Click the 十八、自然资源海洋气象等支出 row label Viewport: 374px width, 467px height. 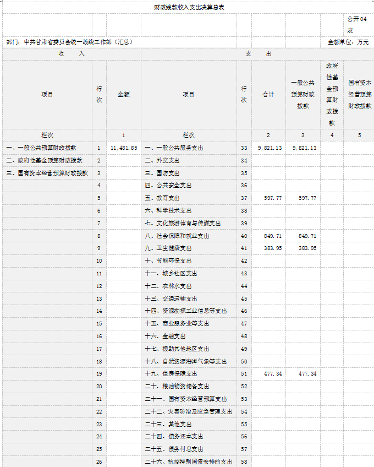tap(186, 362)
